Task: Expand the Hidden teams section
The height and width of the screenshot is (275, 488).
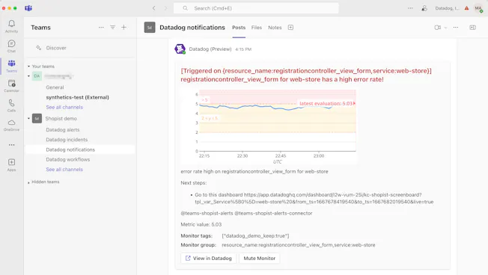Action: pos(28,182)
